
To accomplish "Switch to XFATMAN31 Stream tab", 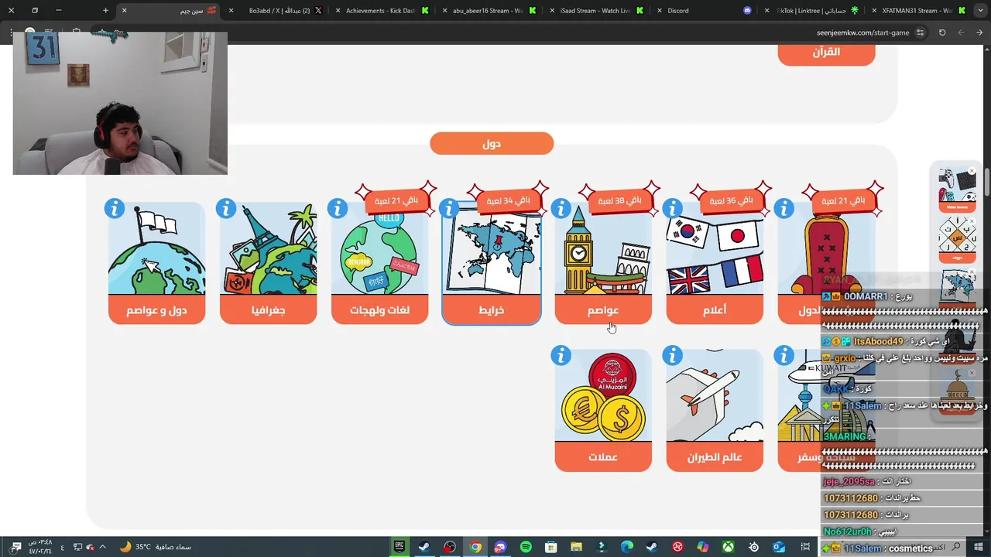I will (x=916, y=11).
